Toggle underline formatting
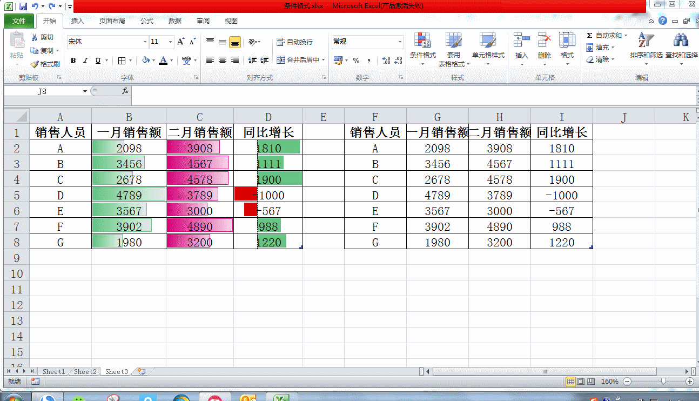 [x=98, y=61]
